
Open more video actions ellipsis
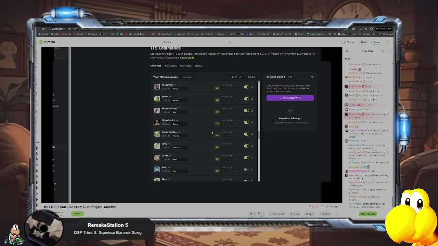[x=337, y=214]
